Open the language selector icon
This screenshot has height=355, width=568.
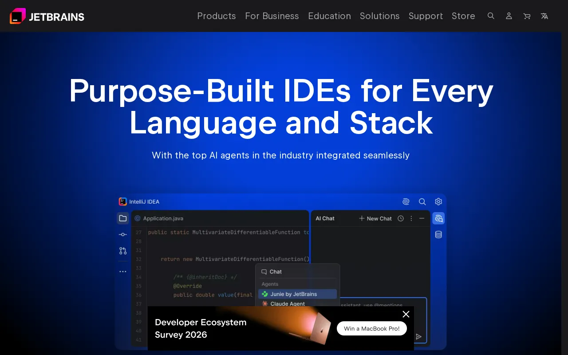tap(544, 16)
